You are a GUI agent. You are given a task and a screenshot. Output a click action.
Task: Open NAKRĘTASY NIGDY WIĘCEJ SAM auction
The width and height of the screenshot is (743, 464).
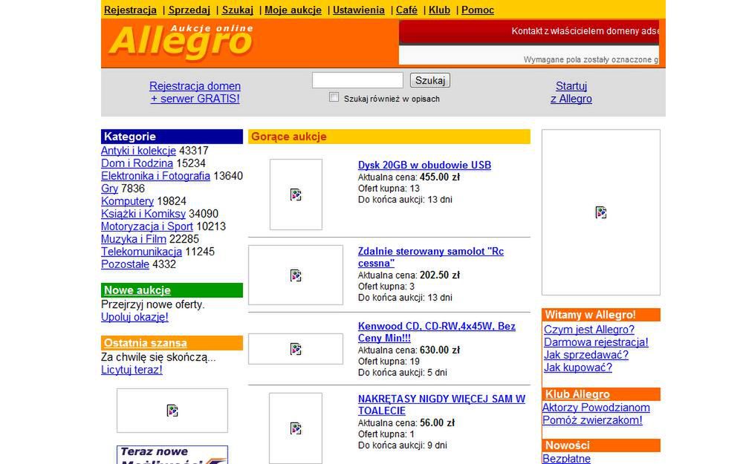(441, 405)
